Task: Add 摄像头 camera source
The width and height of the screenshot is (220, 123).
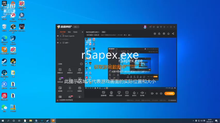Action: [x=111, y=94]
